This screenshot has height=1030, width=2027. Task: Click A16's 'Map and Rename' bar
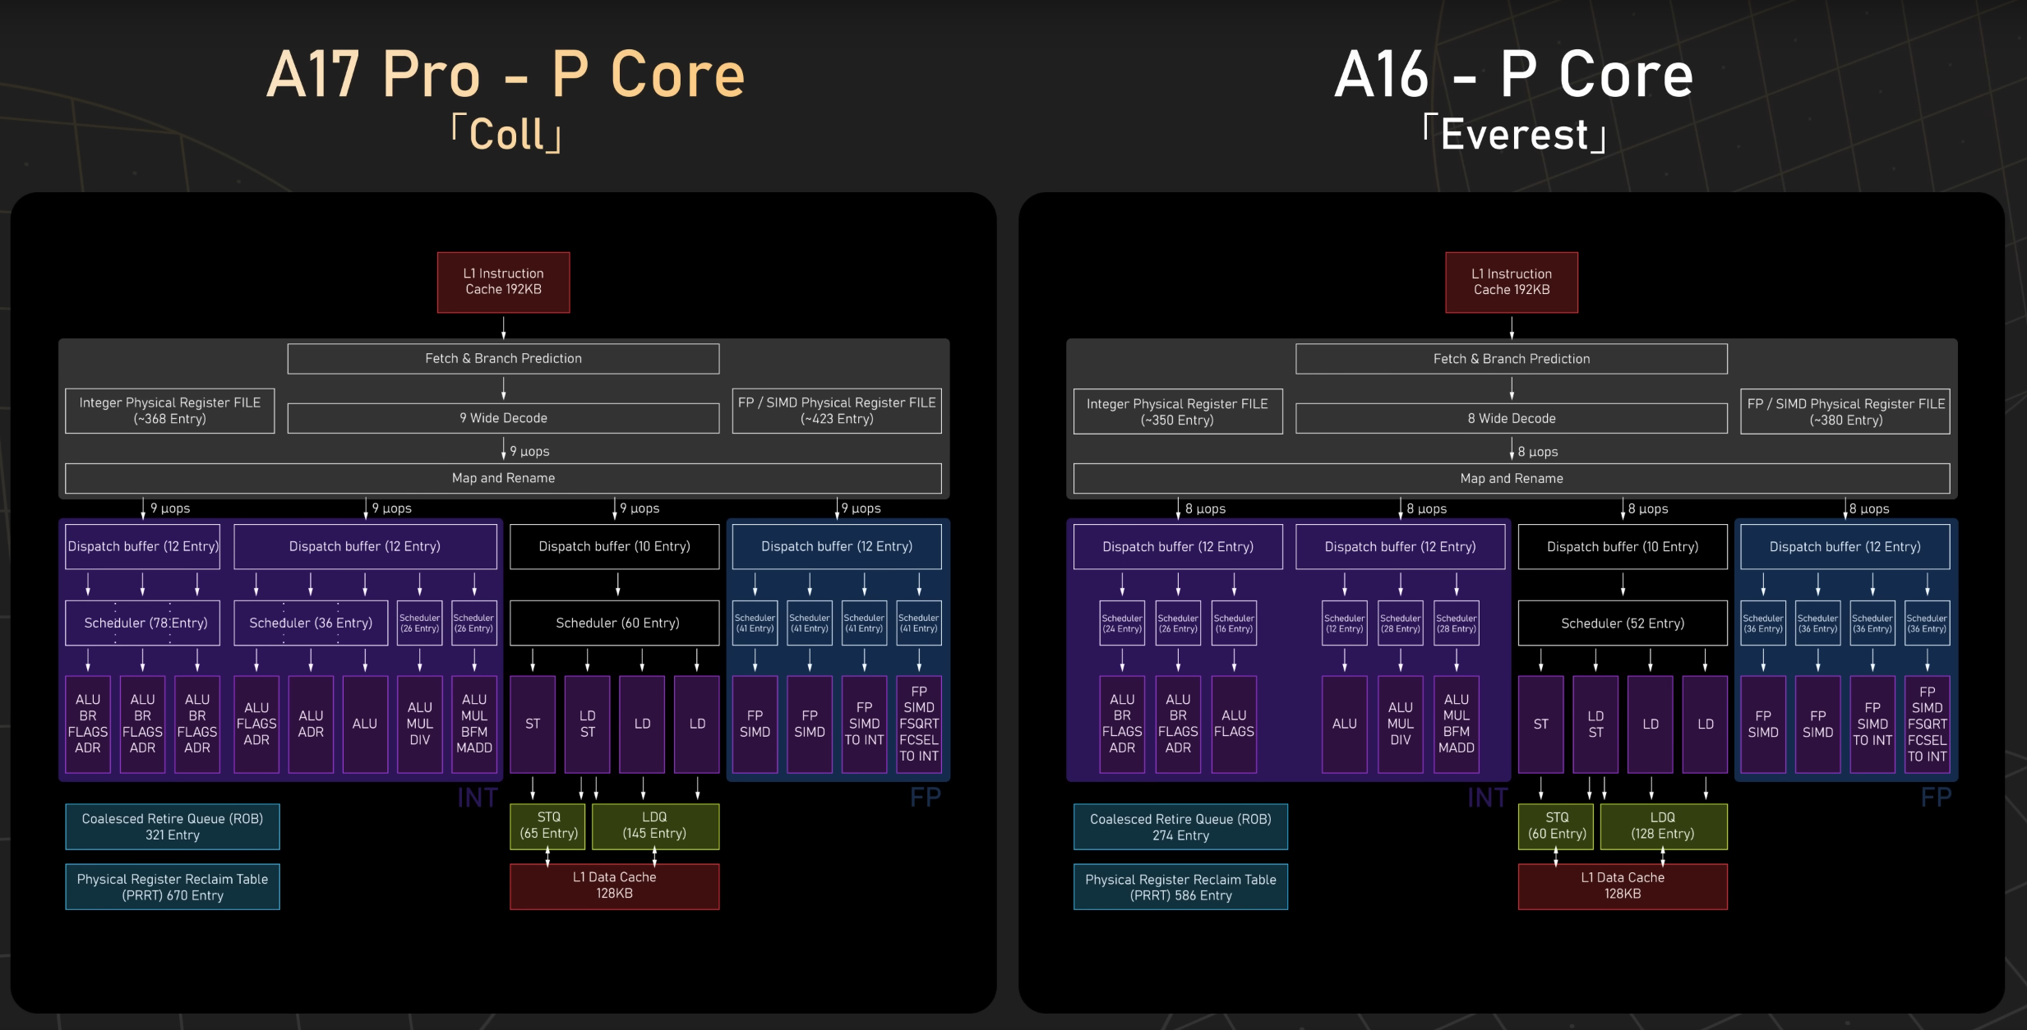click(1512, 478)
